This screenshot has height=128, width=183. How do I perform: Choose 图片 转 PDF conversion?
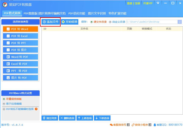pos(20,78)
